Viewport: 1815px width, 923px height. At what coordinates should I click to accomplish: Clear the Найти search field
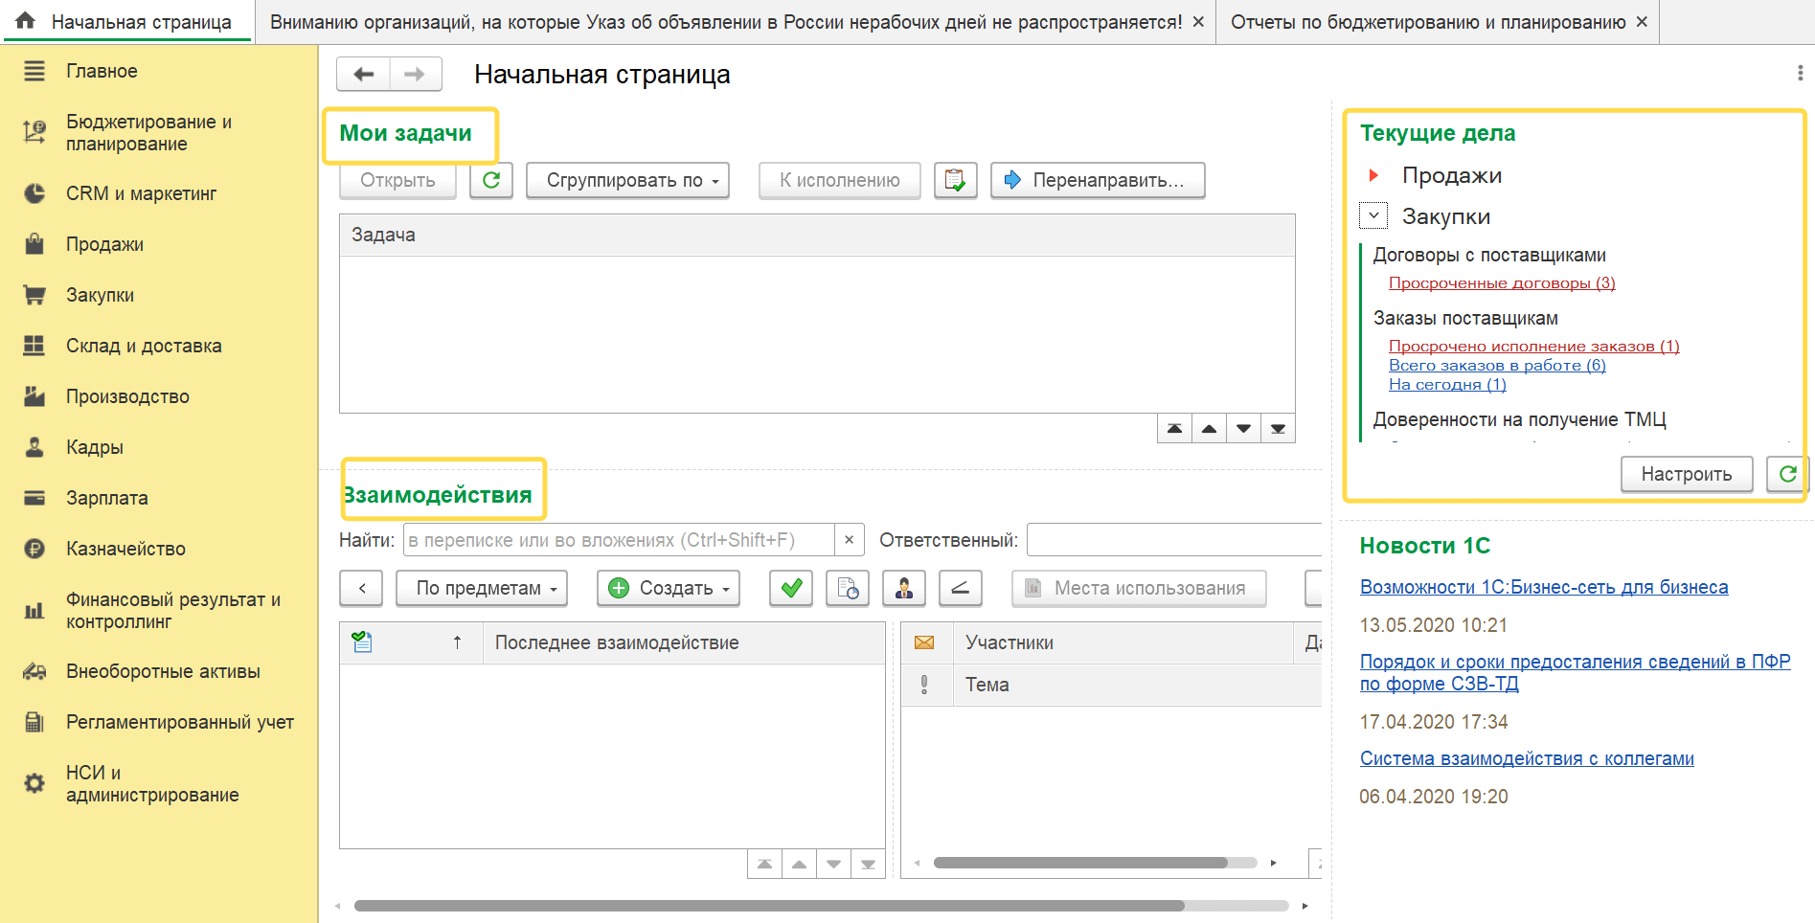coord(849,540)
